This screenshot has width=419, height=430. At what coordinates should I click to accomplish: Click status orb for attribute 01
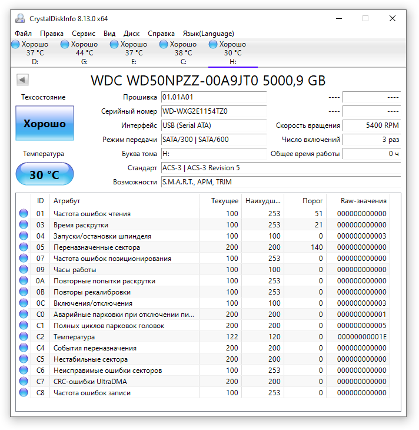click(24, 213)
